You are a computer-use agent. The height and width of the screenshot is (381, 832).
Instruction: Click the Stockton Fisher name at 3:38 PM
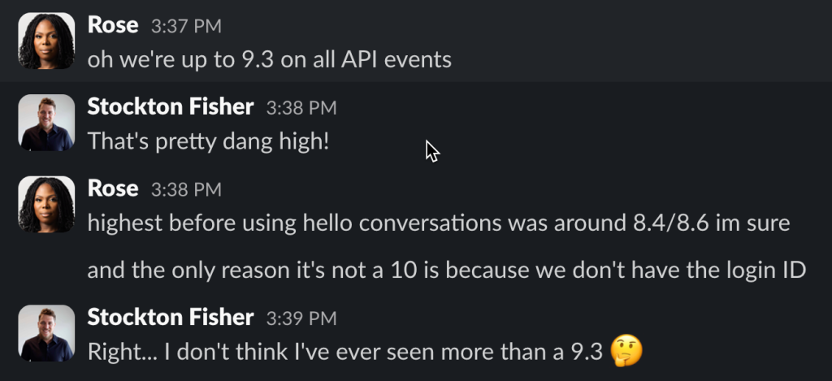point(171,107)
